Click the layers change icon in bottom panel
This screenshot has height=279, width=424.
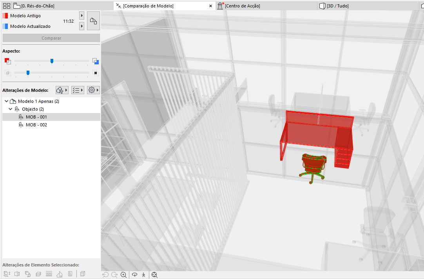(x=38, y=274)
